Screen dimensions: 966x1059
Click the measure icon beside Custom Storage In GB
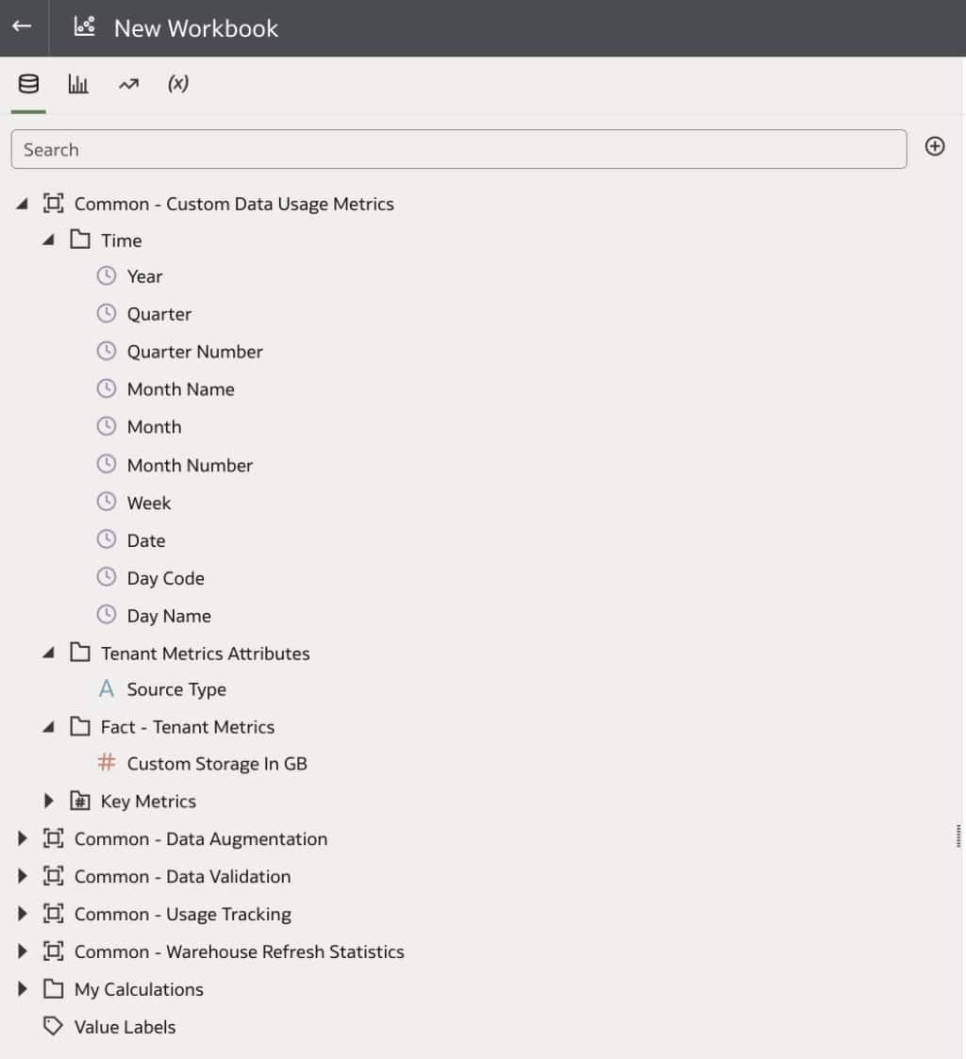point(107,764)
